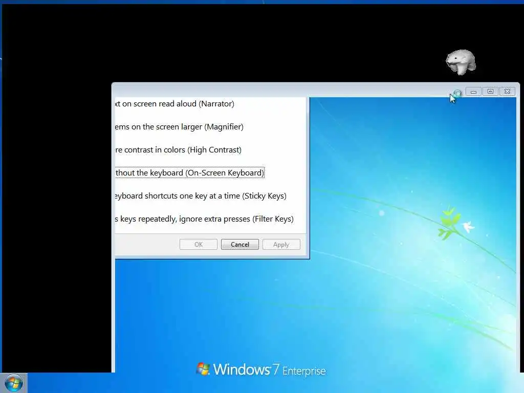Screen dimensions: 524x393
Task: Select the Narrator read aloud option
Action: coord(174,103)
